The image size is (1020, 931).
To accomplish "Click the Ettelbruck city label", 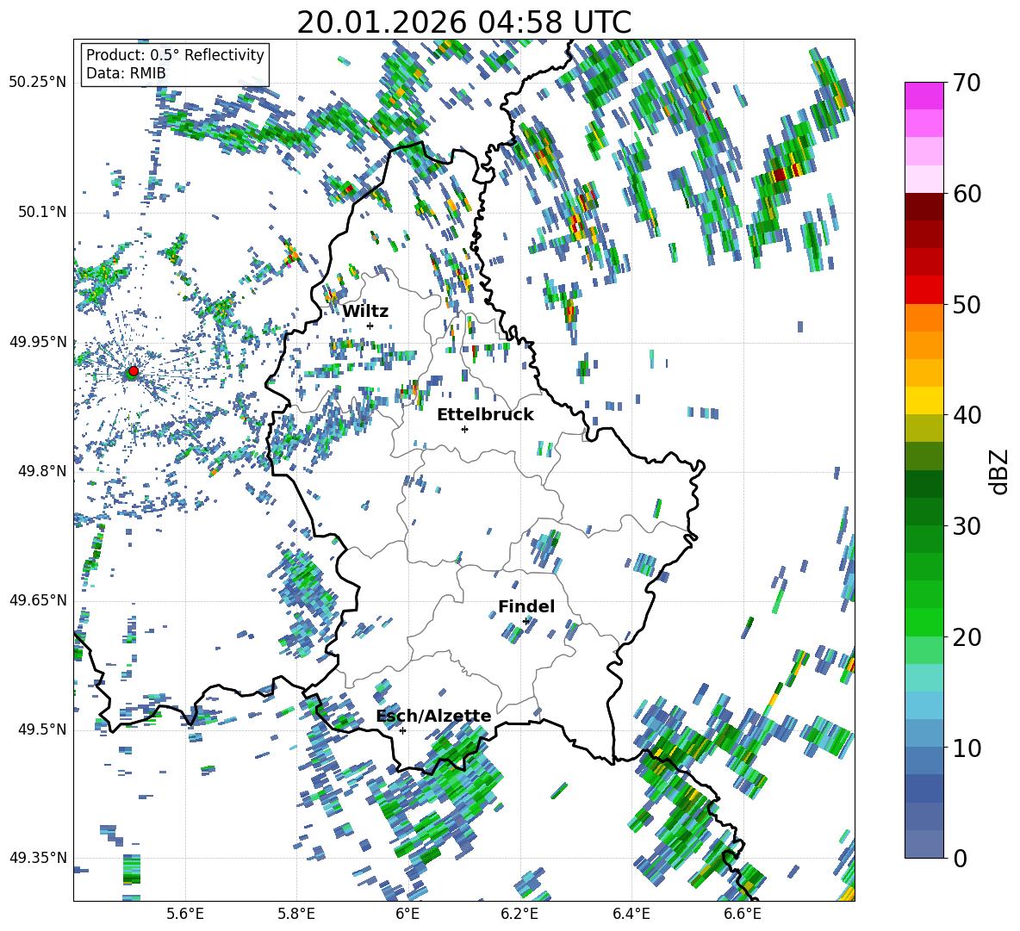I will tap(485, 415).
